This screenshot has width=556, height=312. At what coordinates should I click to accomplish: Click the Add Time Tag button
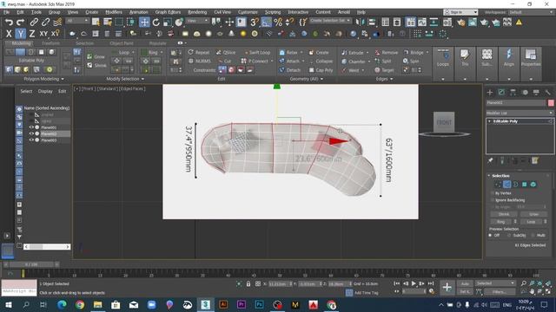(x=362, y=293)
